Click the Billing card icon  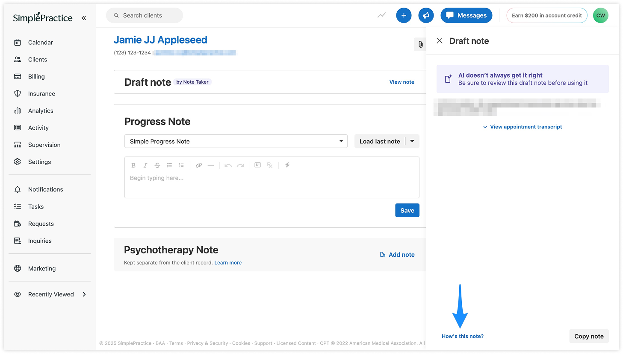pos(18,76)
